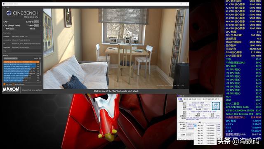The image size is (264, 149).
Task: Switch to the 内存 tab in CPU-Z
Action: pyautogui.click(x=195, y=99)
